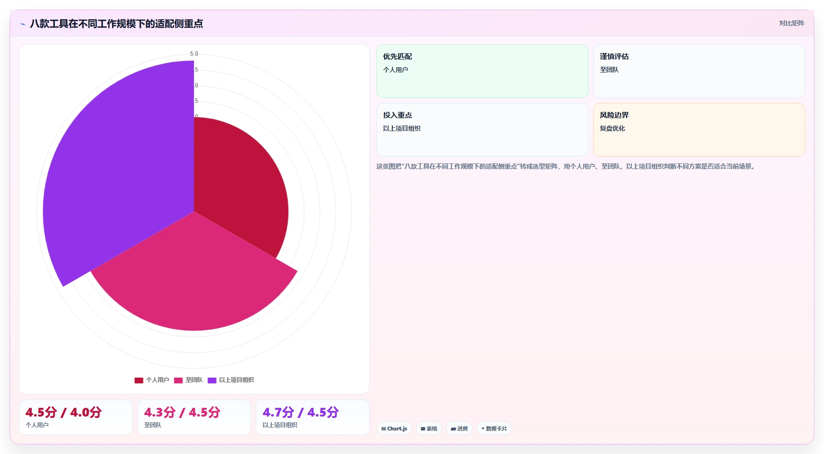Viewport: 824px width, 454px height.
Task: Click the 以上项目组织 legend label
Action: [x=237, y=380]
